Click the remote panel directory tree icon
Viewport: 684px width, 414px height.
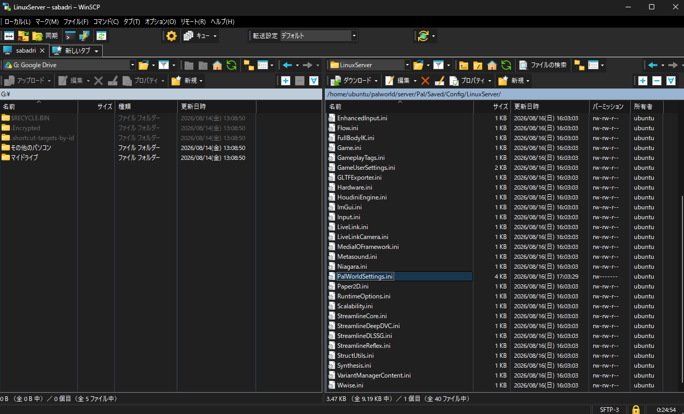(579, 65)
